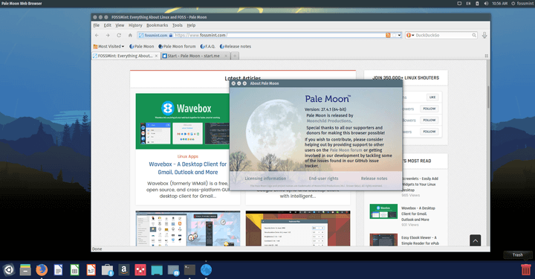Open the F.A.Q. bookmark
This screenshot has width=535, height=279.
pos(208,46)
